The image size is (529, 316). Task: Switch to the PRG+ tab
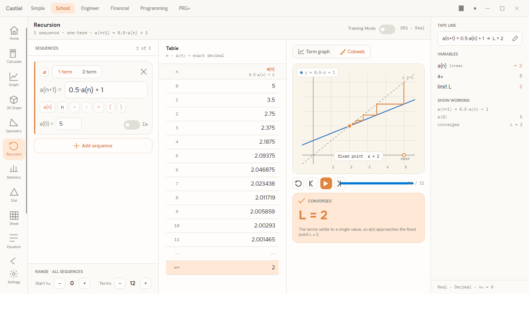point(184,8)
